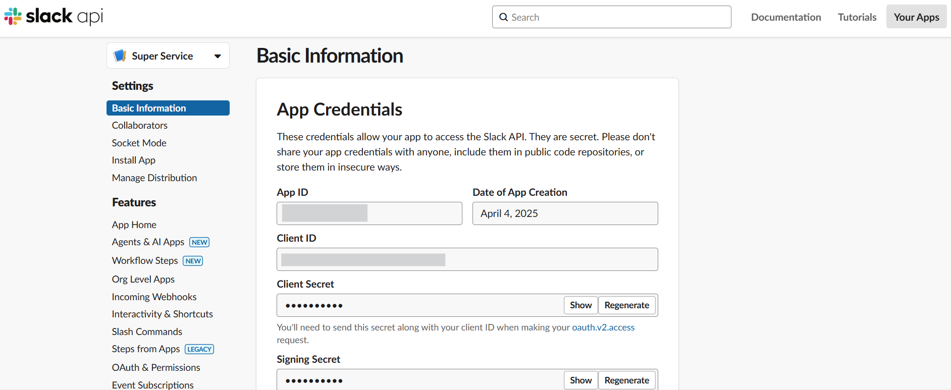Open Agents & AI Apps feature
Screen dimensions: 951x390
coord(148,242)
